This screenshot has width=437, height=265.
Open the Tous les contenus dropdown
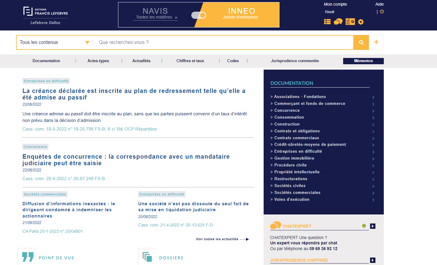54,42
